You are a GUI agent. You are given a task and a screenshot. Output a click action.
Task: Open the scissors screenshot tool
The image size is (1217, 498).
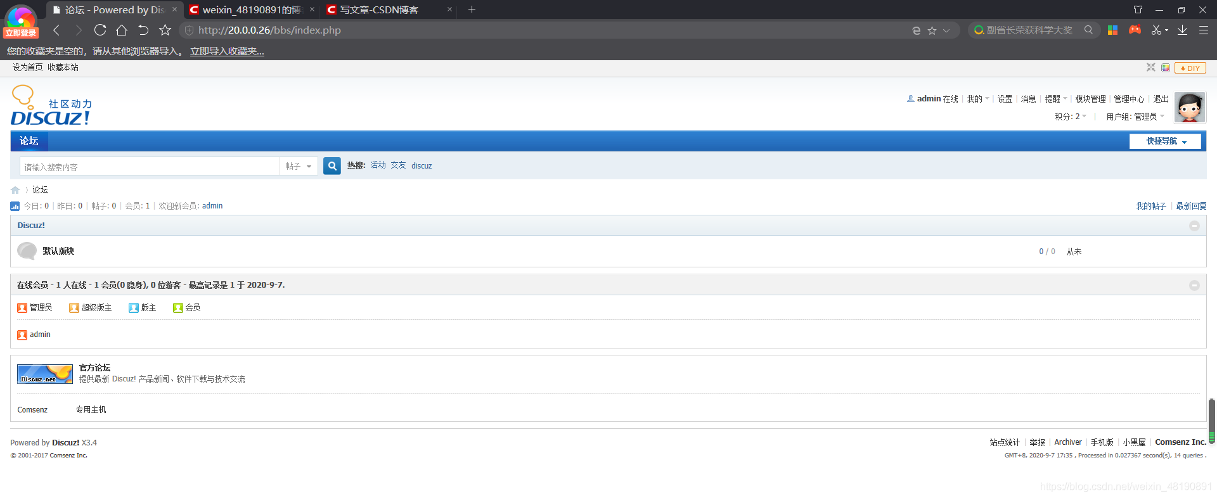pos(1157,30)
